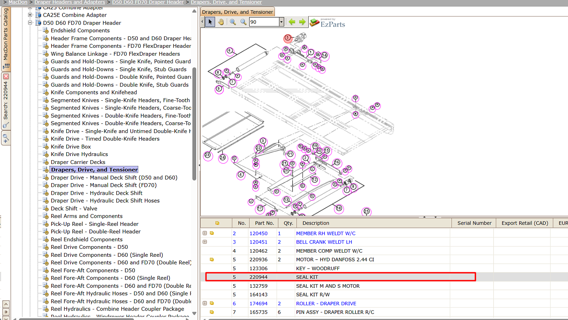Viewport: 568px width, 320px height.
Task: Expand part row 6 ROLLER - DRAPER DRIVE
Action: click(x=205, y=303)
